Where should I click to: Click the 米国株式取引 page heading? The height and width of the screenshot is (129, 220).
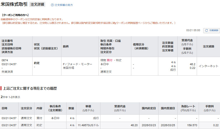[x=14, y=4]
